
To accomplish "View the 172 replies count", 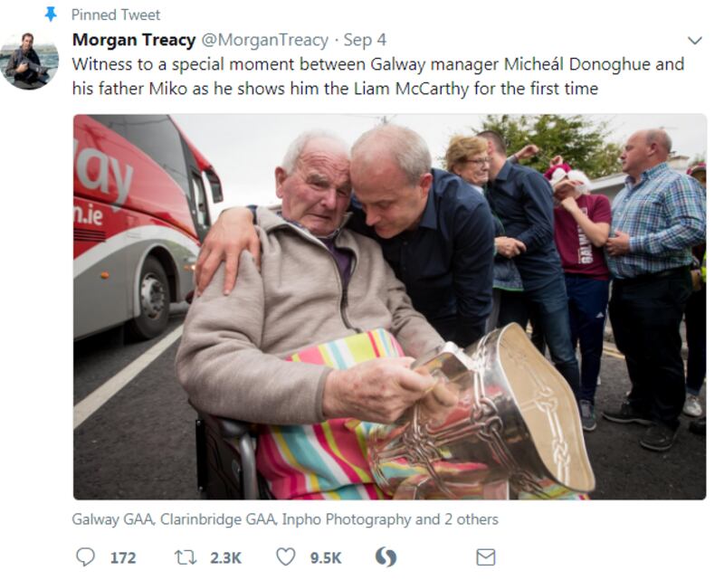I will (123, 558).
